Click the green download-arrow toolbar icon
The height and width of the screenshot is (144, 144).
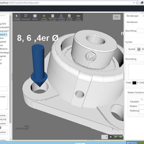tap(69, 17)
